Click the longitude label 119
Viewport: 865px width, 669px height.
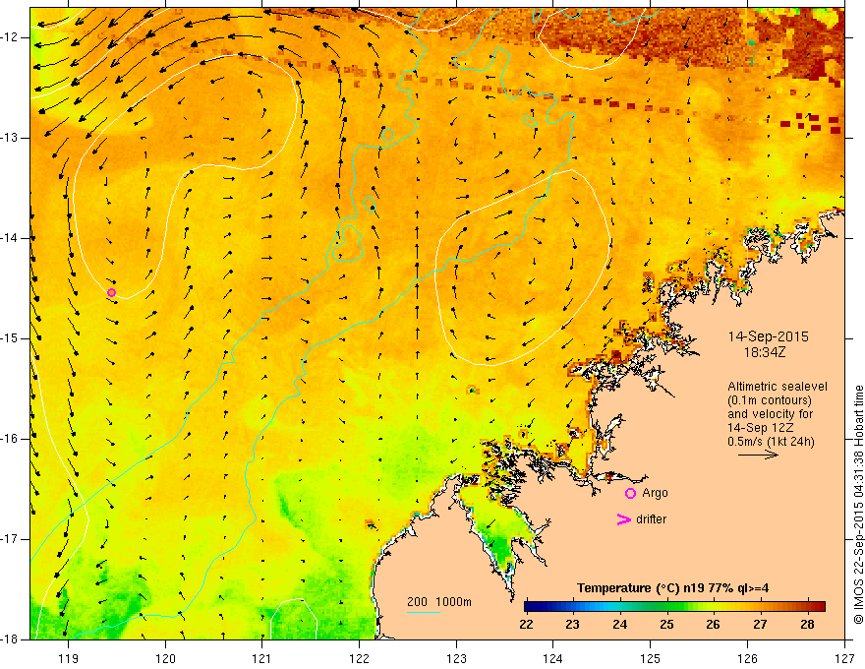[x=69, y=658]
